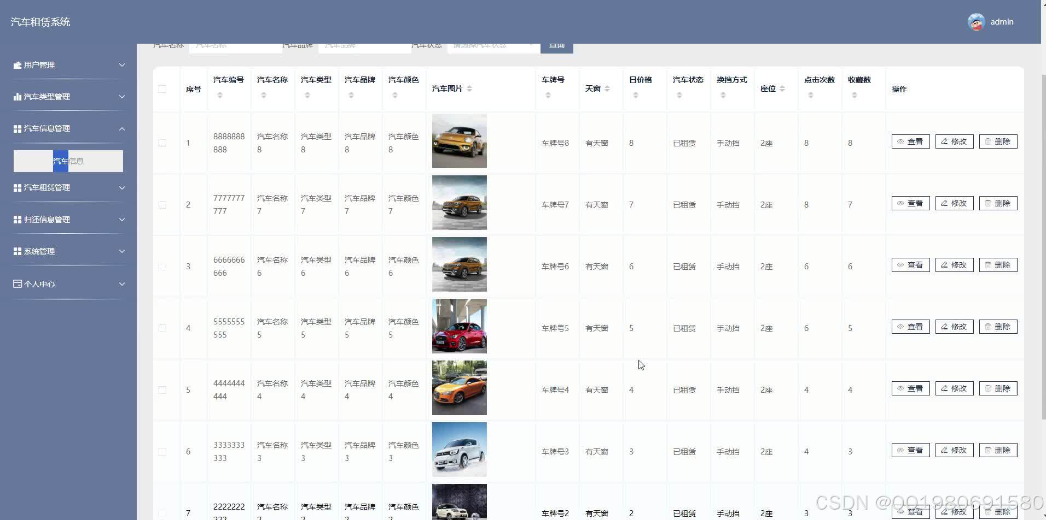Delete row 车牌号3
This screenshot has height=520, width=1046.
click(998, 450)
